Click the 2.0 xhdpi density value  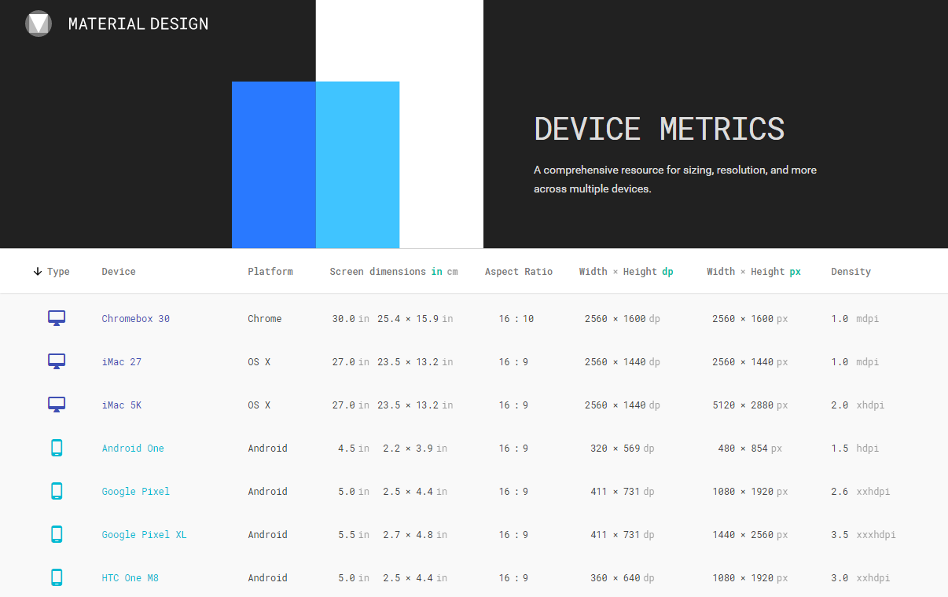[858, 405]
